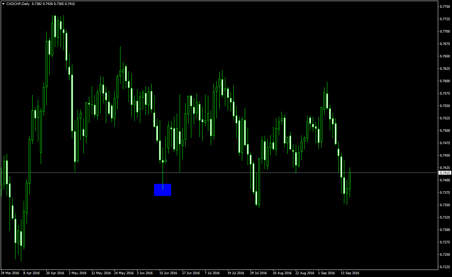Click the 2 May 2016 date label
The width and height of the screenshot is (452, 277).
coord(78,273)
